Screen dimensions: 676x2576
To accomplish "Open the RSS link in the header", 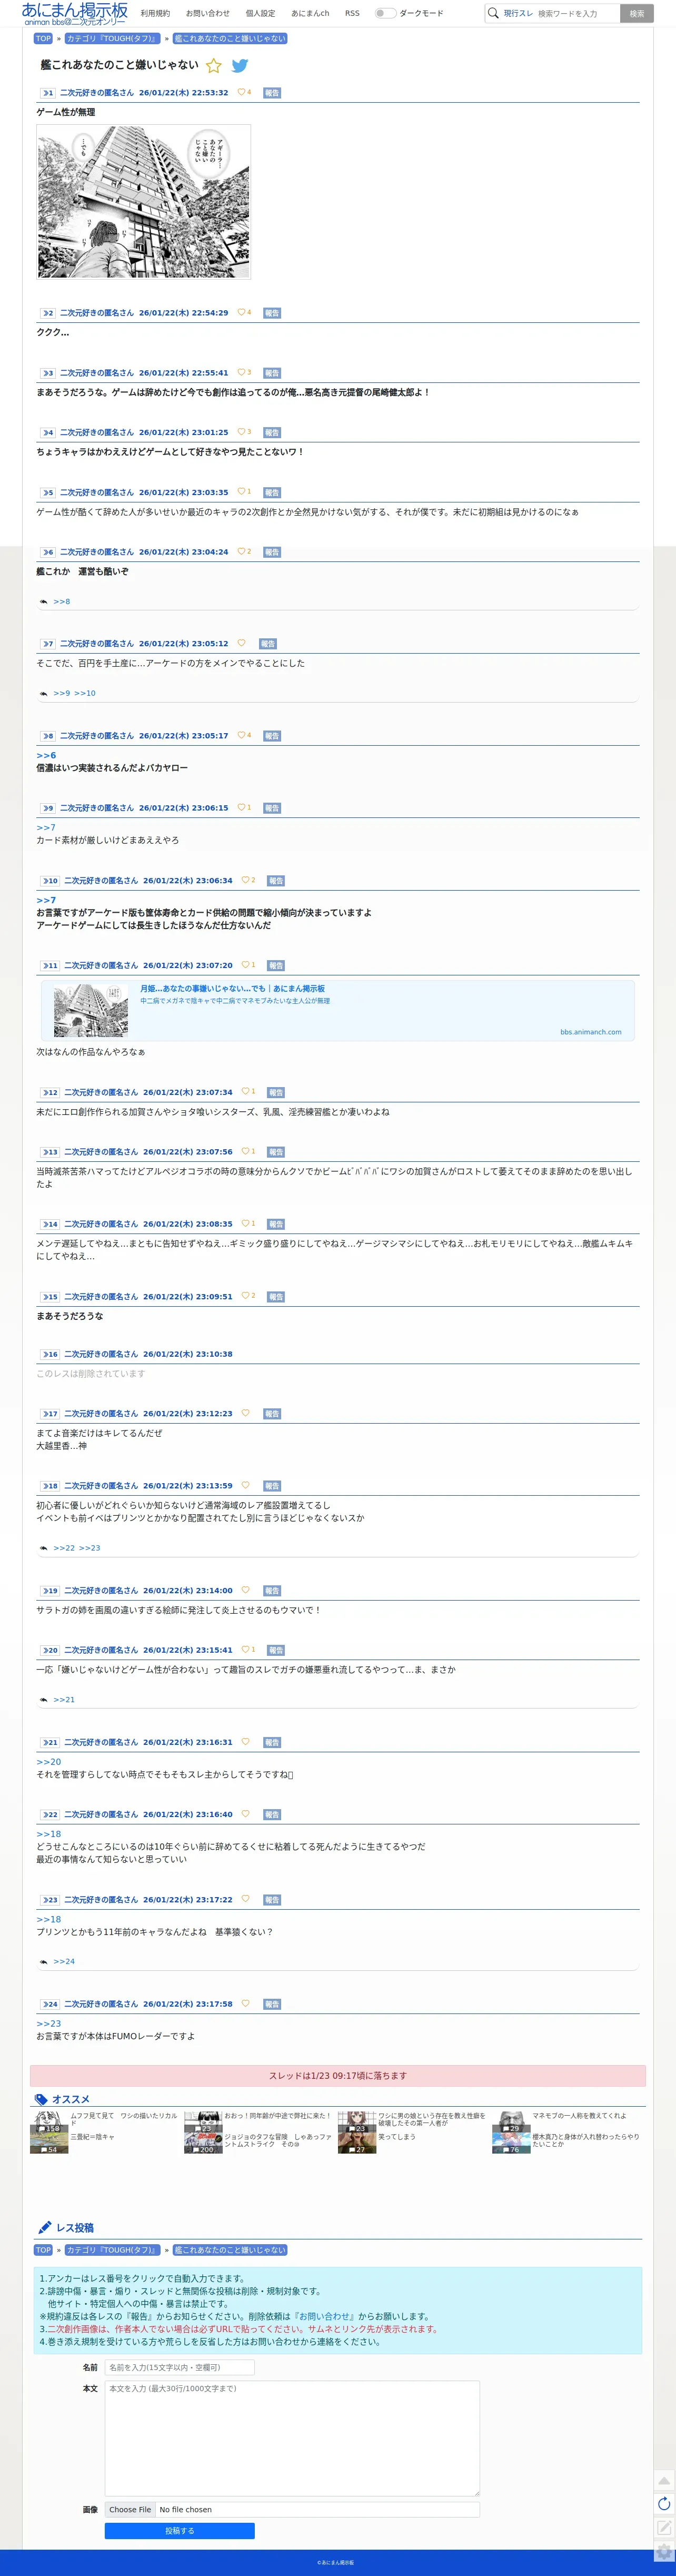I will 352,13.
